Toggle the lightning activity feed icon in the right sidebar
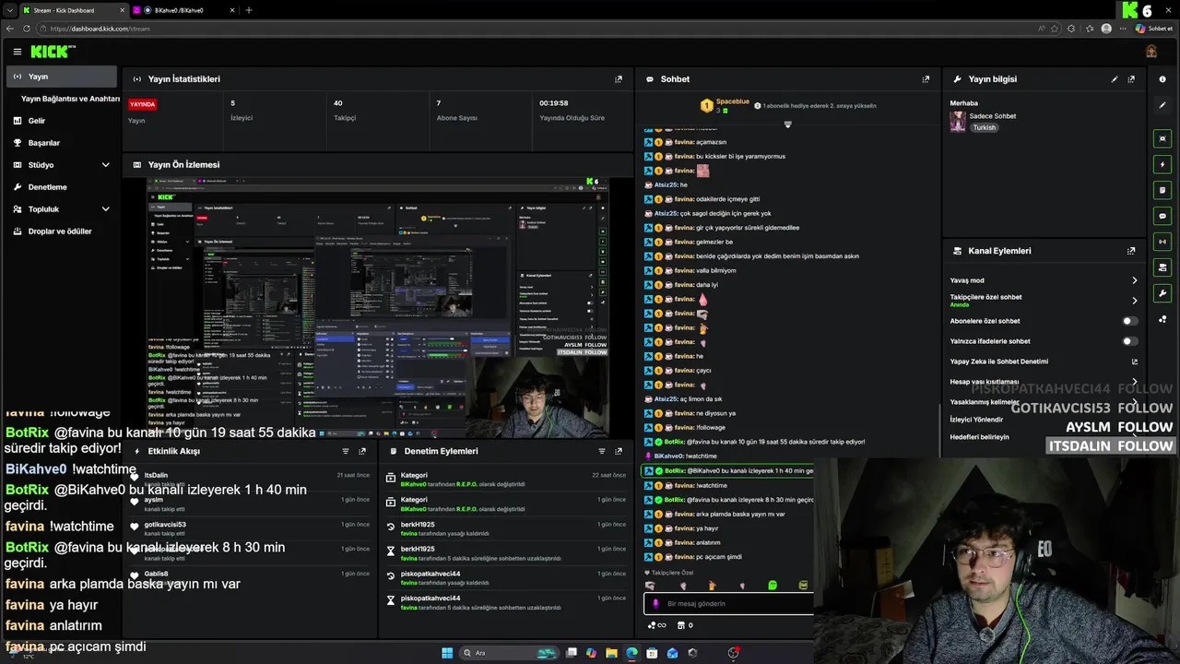 click(1162, 164)
